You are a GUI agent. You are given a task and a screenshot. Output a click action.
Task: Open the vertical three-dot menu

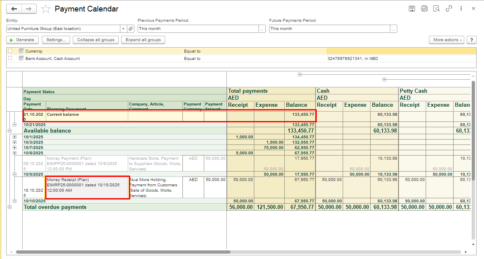tap(461, 9)
